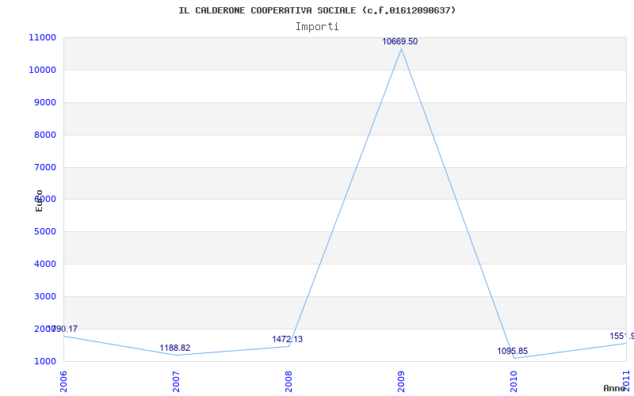Click the 1000 y-axis value
Screen dimensions: 634x396
(x=44, y=361)
